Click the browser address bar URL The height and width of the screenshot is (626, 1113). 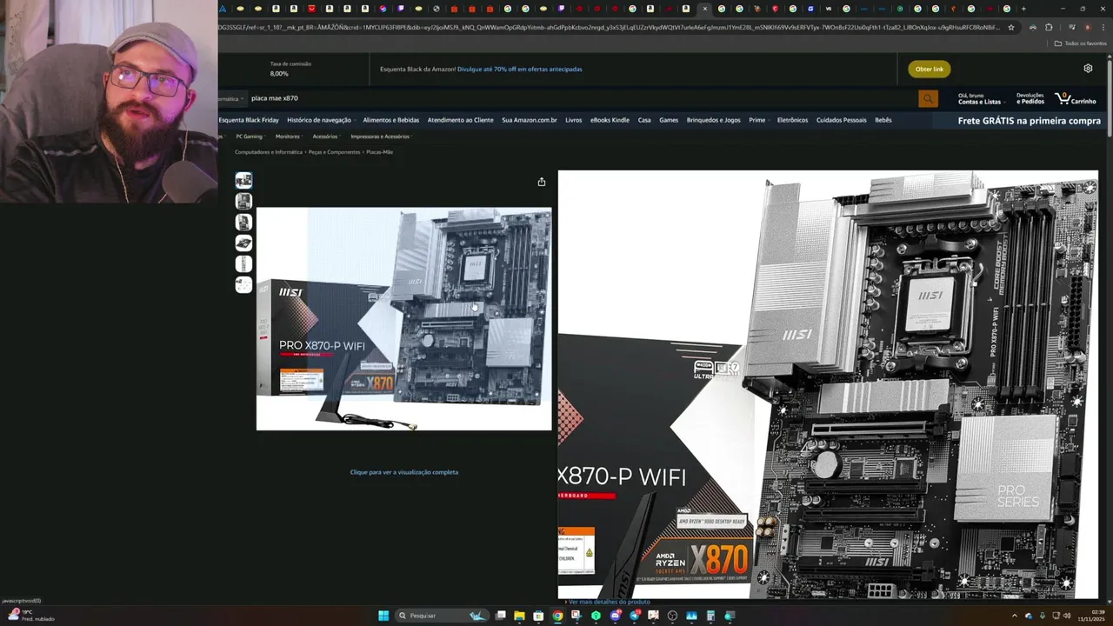(609, 27)
